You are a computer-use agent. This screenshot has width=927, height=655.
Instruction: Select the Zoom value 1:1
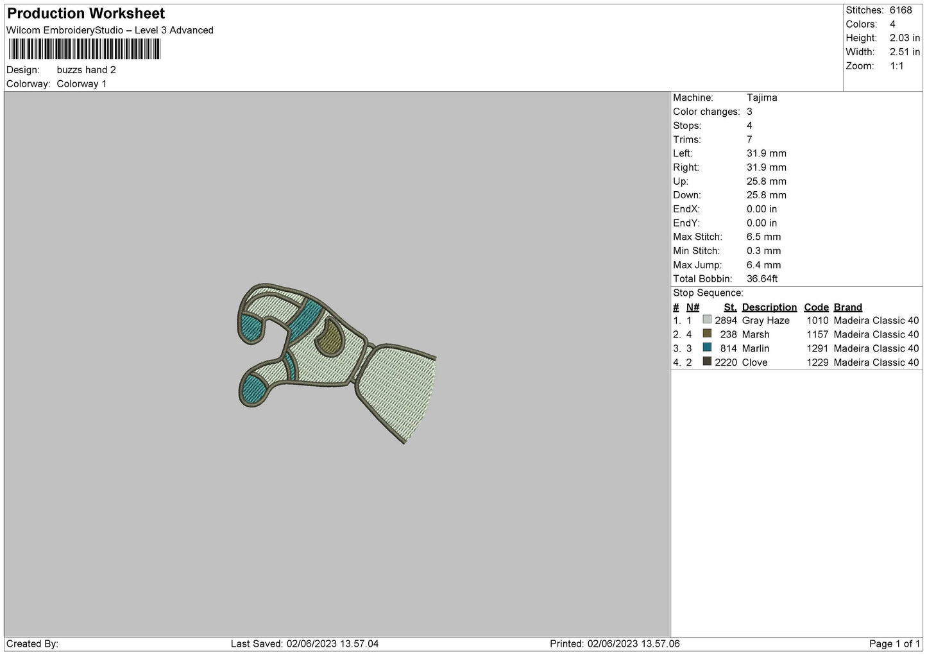[x=896, y=66]
